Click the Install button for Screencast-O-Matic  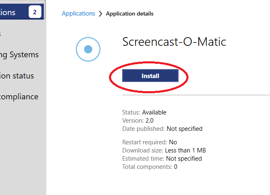click(x=150, y=76)
